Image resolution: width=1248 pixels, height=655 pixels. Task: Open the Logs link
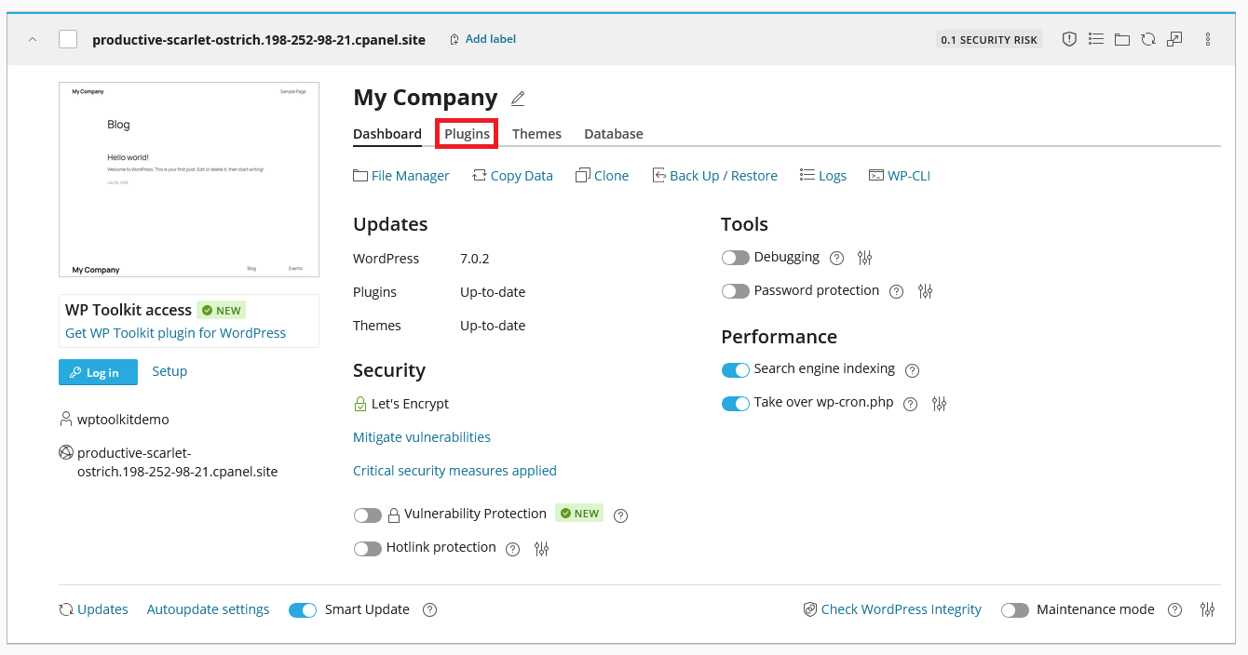pyautogui.click(x=823, y=176)
